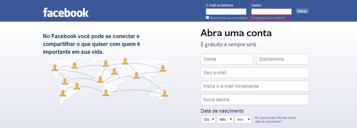Click the Sobrenome input field

point(282,59)
